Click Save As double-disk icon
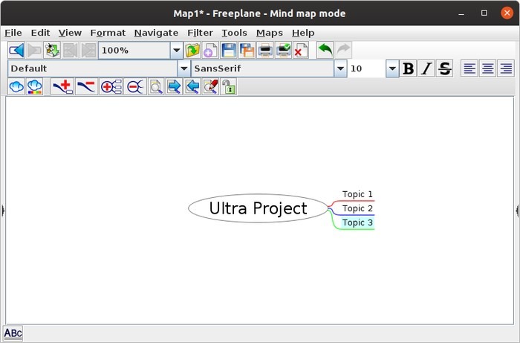The height and width of the screenshot is (343, 520). tap(247, 51)
